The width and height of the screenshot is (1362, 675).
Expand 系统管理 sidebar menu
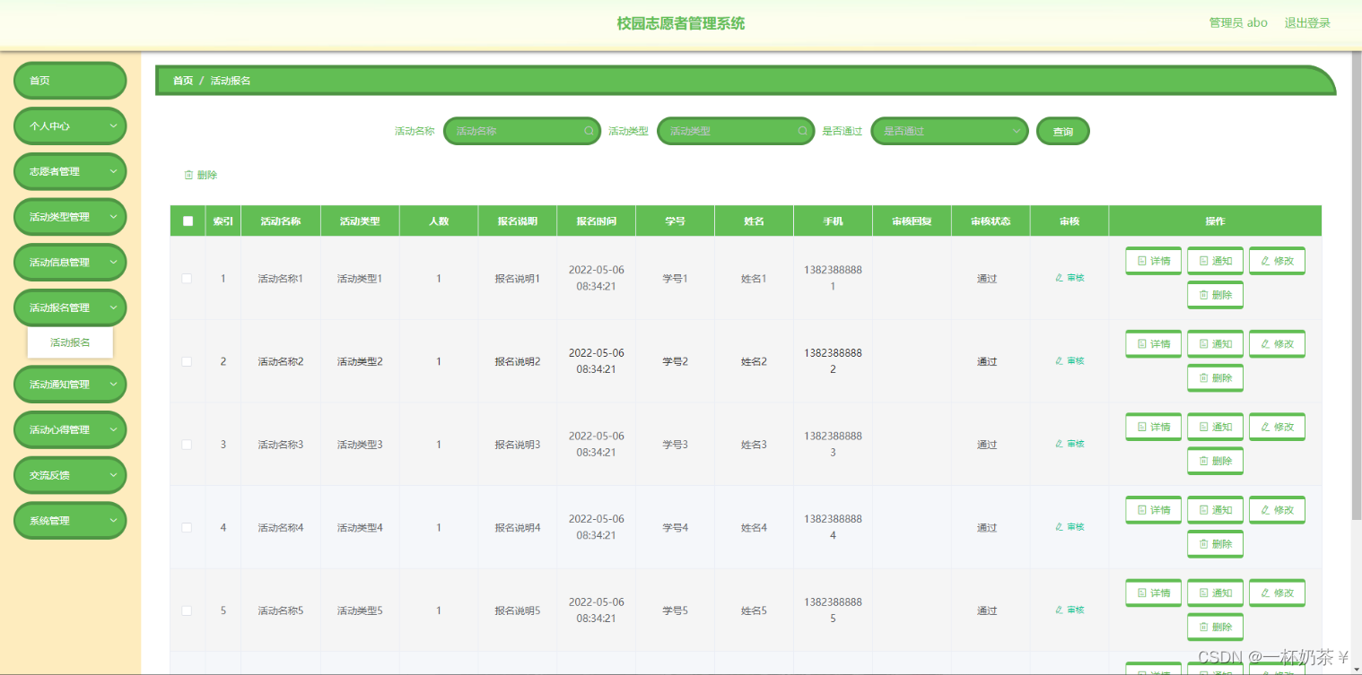(70, 521)
